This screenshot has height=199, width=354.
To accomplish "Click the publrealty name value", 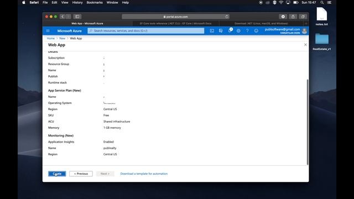I will [x=110, y=148].
